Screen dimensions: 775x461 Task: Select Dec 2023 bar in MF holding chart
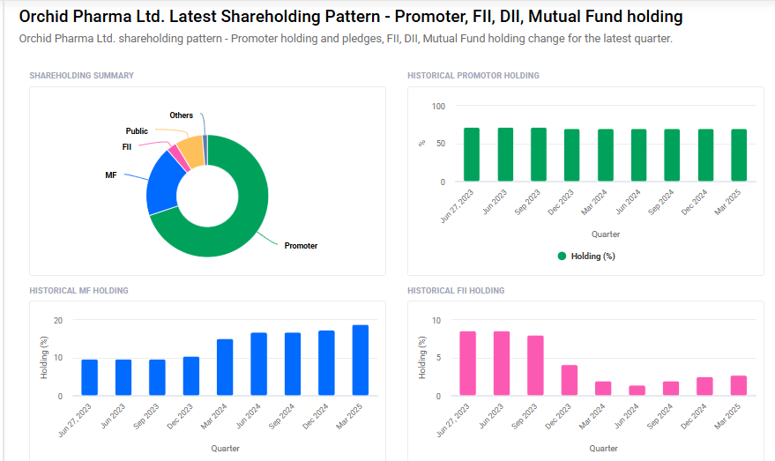tap(191, 376)
